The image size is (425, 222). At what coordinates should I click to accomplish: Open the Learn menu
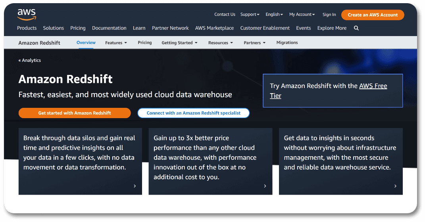pyautogui.click(x=139, y=28)
